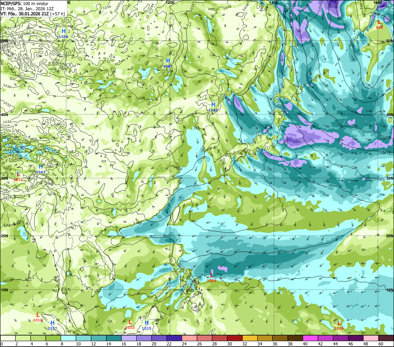This screenshot has width=394, height=347.
Task: Pick the green legend swatch between 6 and 8
Action: [53, 338]
